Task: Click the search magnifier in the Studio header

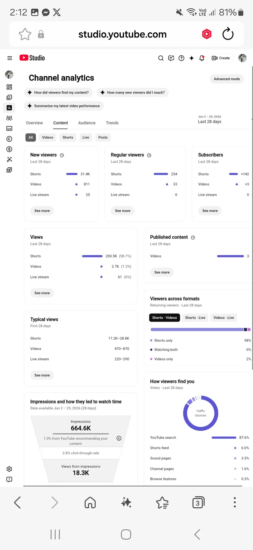Action: (x=161, y=58)
